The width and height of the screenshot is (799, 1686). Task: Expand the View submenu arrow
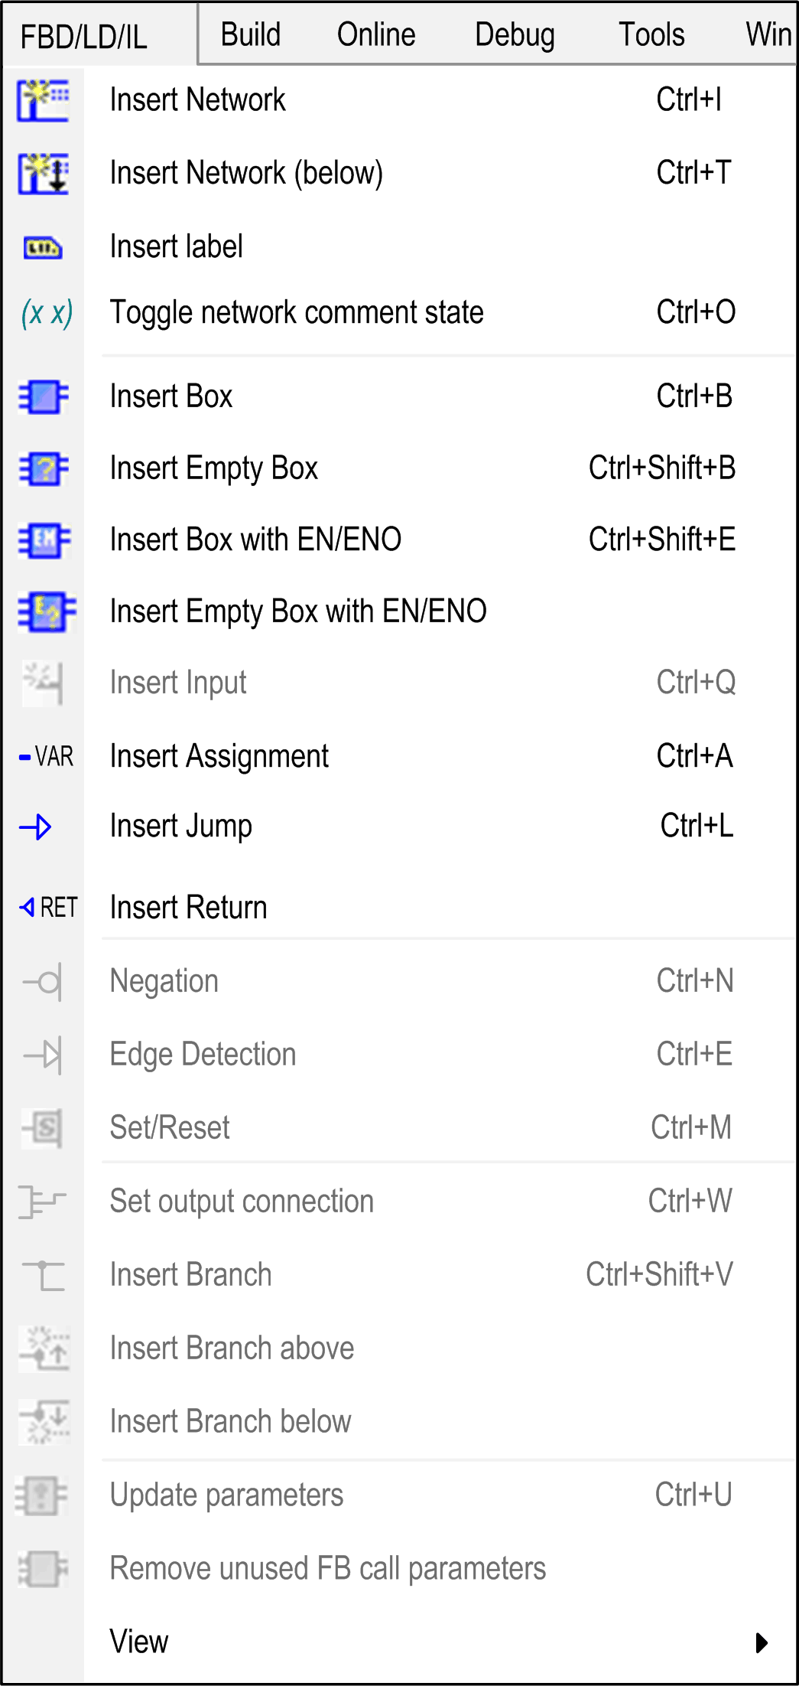click(761, 1642)
